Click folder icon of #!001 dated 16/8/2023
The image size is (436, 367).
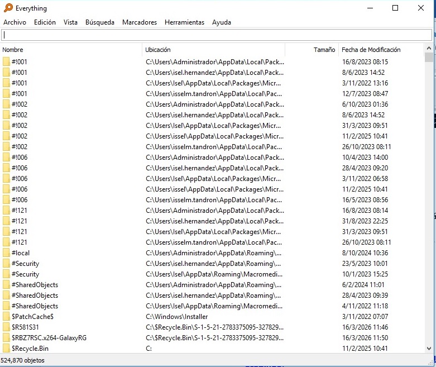point(6,61)
